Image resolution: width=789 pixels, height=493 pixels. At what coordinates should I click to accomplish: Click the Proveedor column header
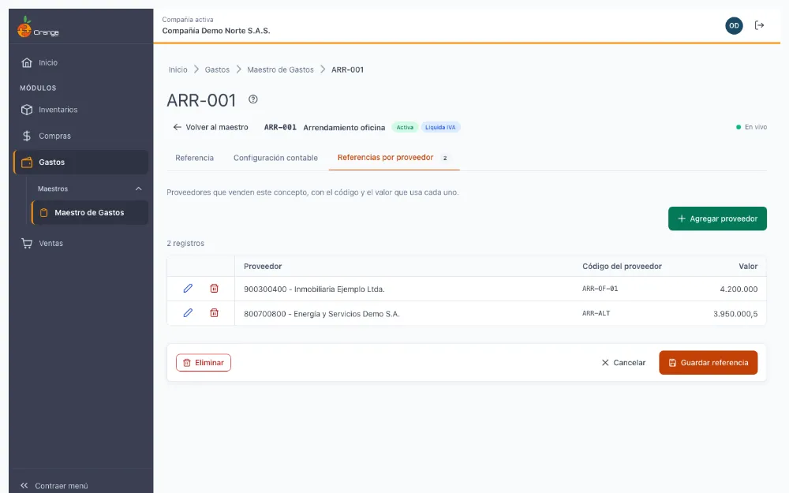[x=263, y=267]
